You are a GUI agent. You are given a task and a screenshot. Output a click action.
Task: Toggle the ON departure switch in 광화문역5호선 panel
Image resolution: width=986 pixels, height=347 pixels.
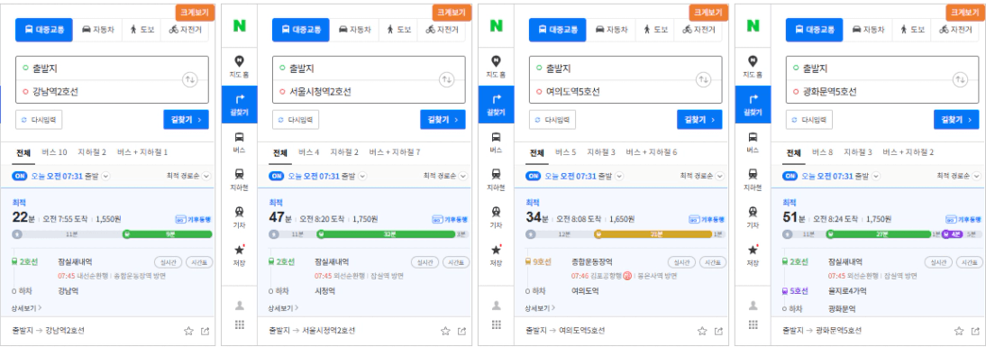coord(790,177)
